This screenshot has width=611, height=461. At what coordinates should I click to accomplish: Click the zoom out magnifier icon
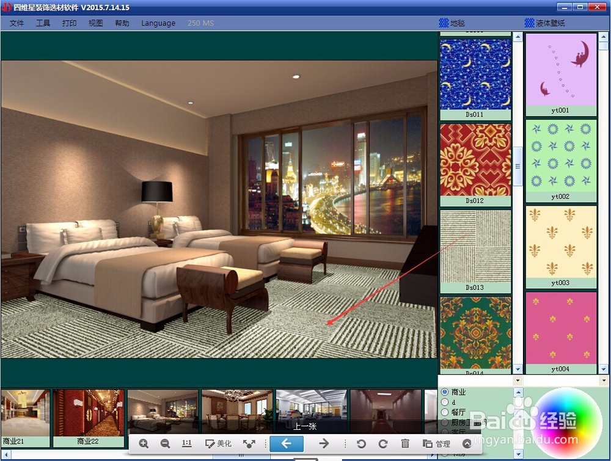click(x=165, y=443)
